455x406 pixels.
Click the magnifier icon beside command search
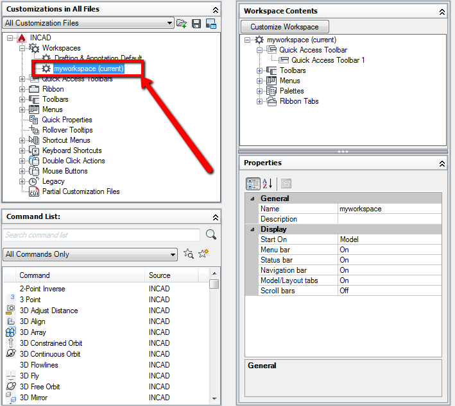click(x=211, y=235)
